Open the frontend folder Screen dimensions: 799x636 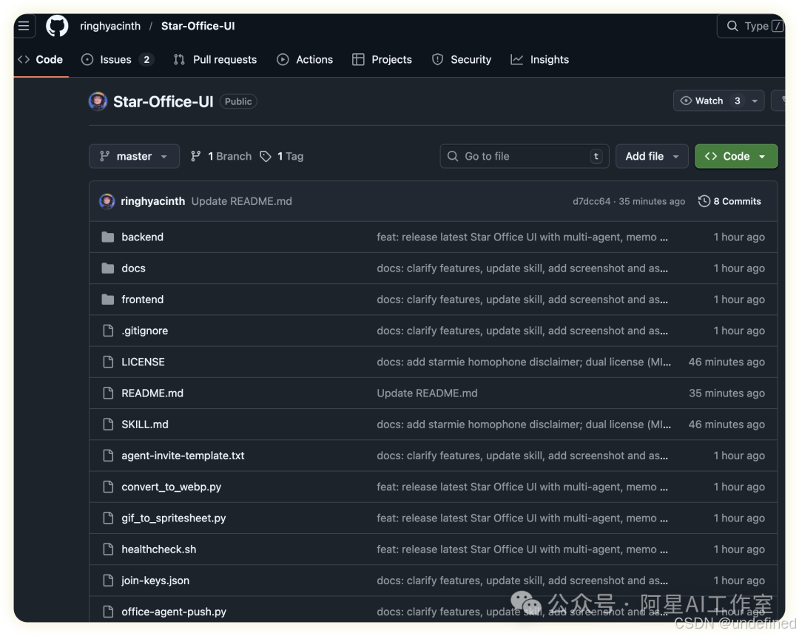[x=142, y=300]
